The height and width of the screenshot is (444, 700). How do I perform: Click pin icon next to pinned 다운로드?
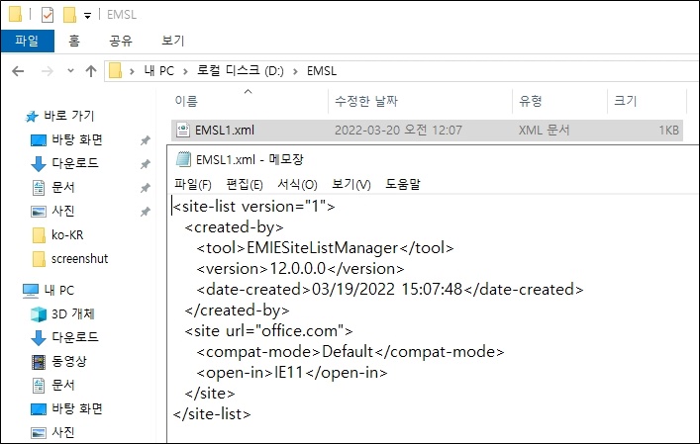click(146, 164)
